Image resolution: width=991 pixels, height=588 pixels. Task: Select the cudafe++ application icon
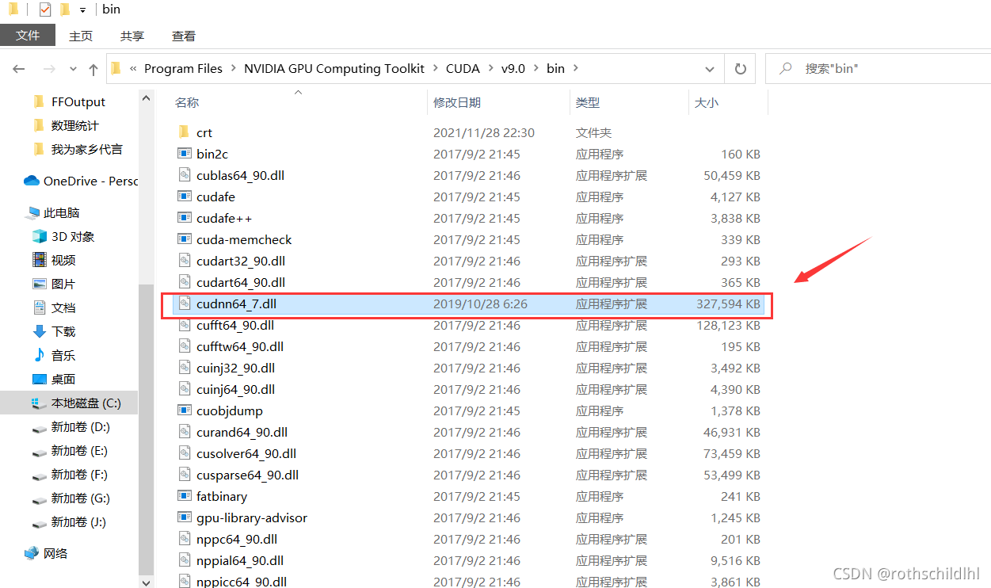point(184,218)
